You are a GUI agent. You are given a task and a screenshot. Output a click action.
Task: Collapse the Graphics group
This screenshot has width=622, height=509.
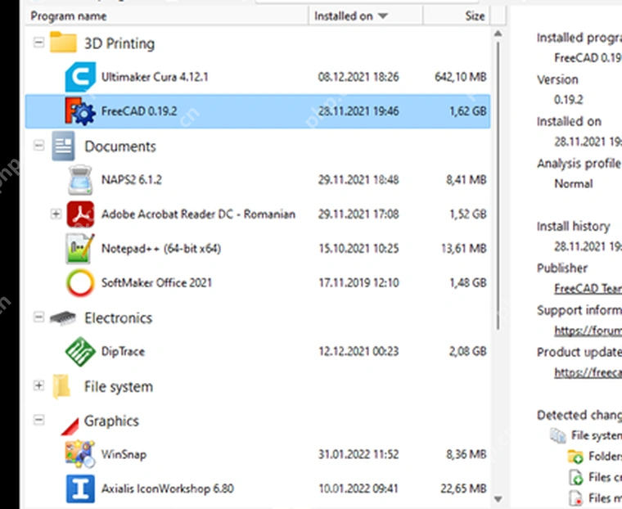click(38, 420)
